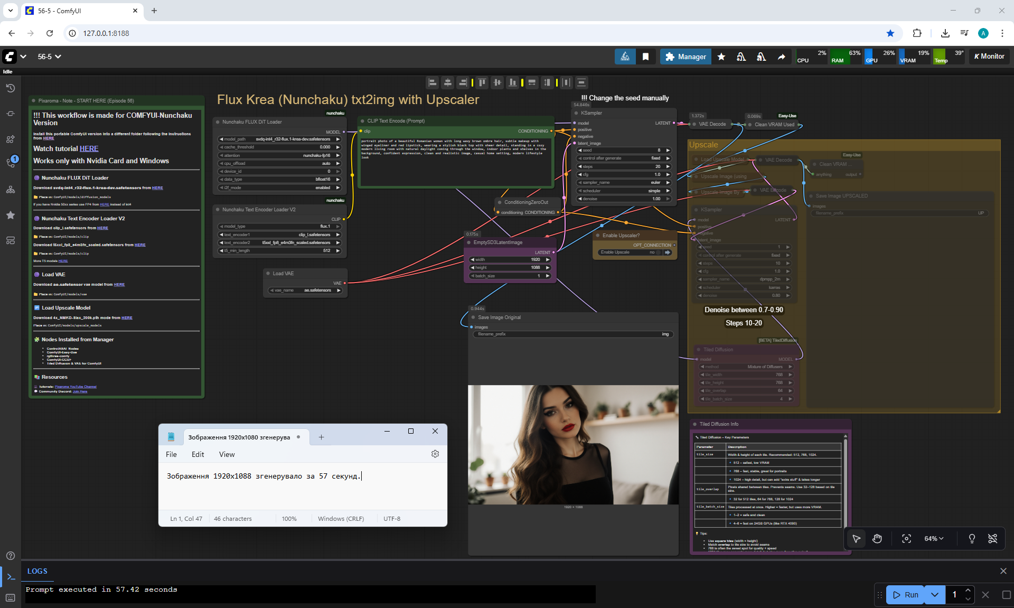Image resolution: width=1014 pixels, height=608 pixels.
Task: Switch to the LOGS tab
Action: click(x=37, y=571)
